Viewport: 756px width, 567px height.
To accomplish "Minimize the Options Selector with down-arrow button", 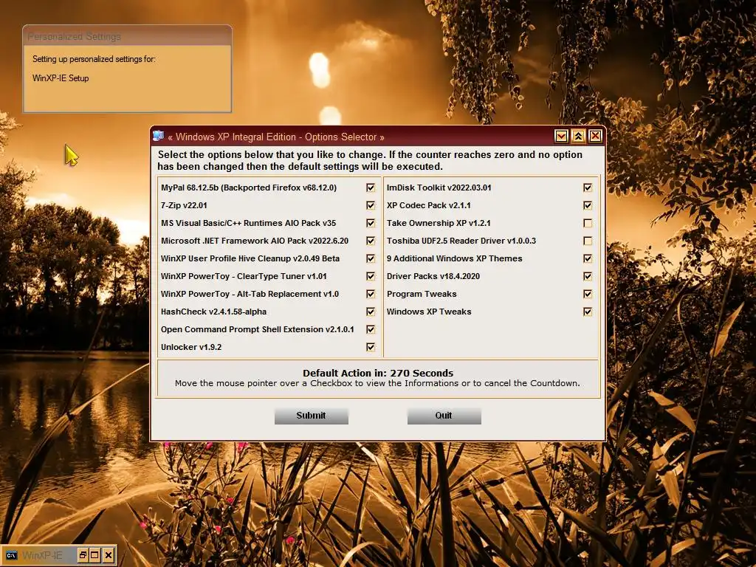I will (x=561, y=137).
